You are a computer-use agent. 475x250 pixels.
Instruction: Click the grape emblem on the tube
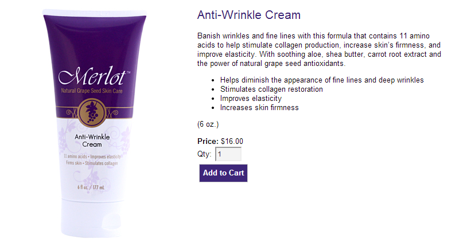(92, 112)
